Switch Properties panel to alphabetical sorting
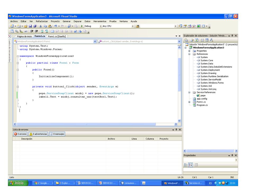 pos(190,165)
